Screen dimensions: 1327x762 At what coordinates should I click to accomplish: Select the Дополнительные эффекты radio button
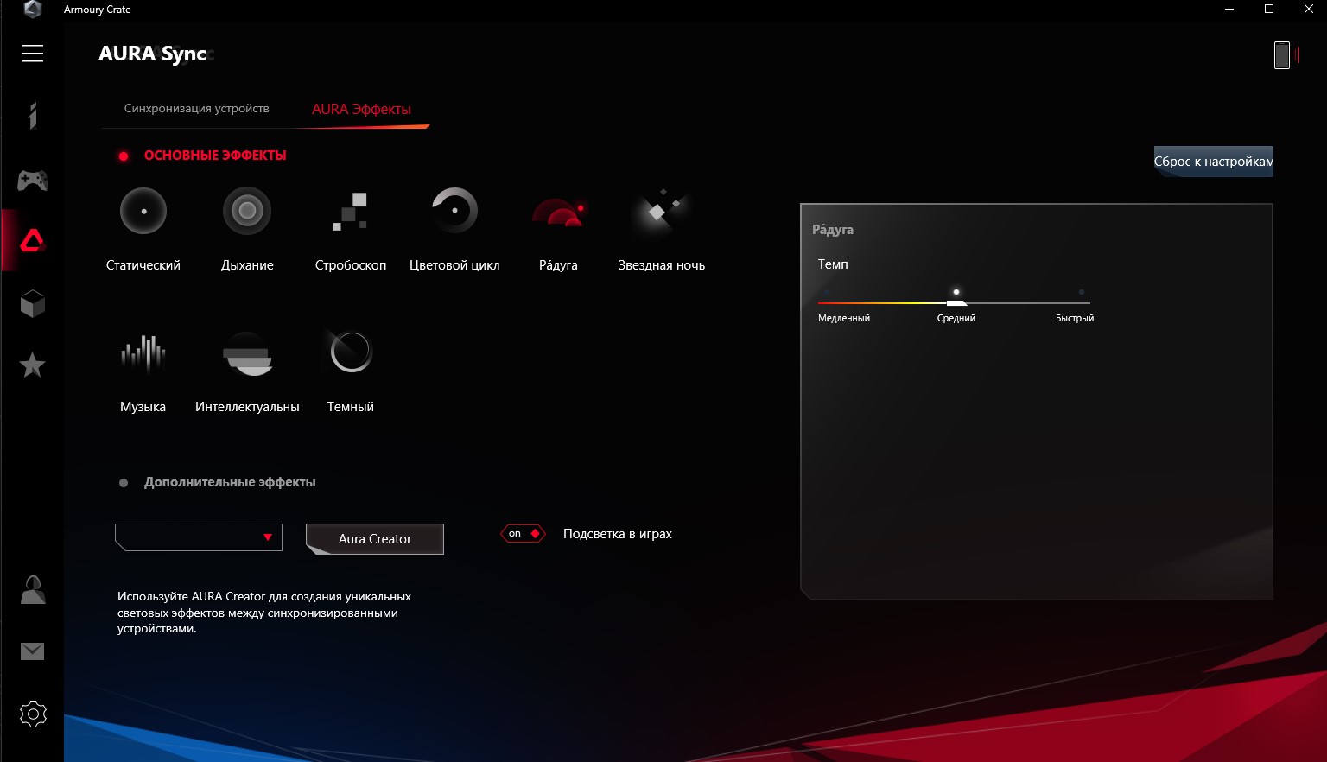(124, 483)
